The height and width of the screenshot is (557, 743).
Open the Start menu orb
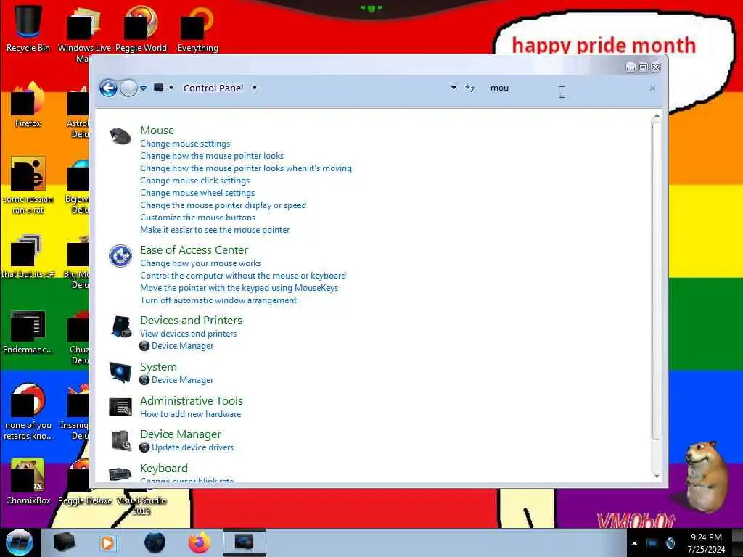point(20,542)
